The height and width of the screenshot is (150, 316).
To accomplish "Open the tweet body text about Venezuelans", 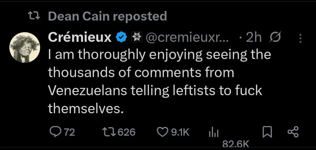I will (x=155, y=82).
